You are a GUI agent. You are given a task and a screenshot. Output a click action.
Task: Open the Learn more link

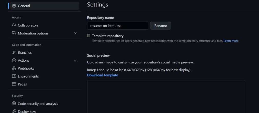(x=231, y=41)
